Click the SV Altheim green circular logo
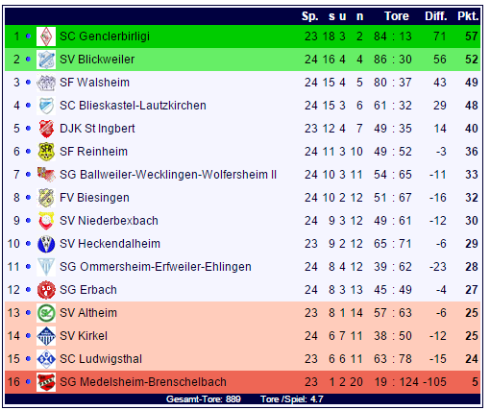Screen dimensions: 490x410 pos(46,313)
